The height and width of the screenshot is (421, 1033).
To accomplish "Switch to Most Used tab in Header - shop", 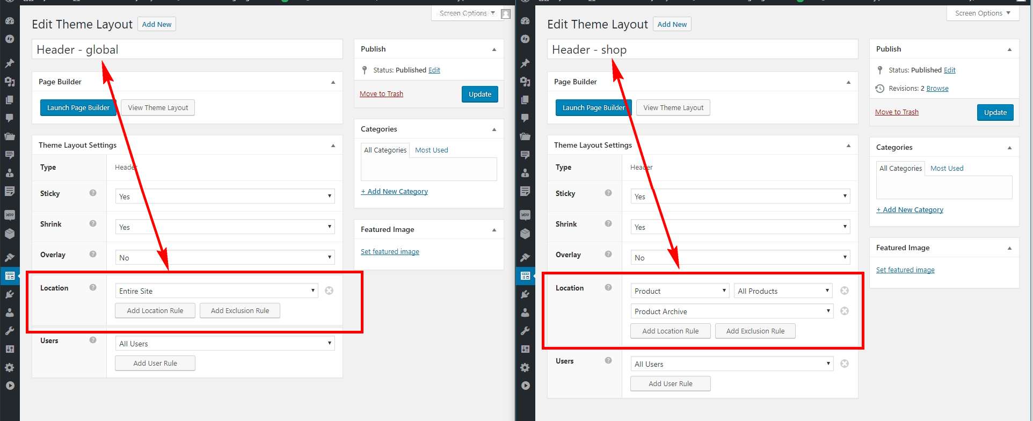I will click(x=947, y=168).
